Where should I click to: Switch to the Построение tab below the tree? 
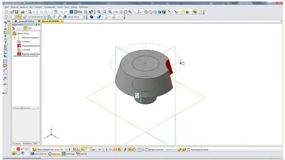click(x=16, y=144)
